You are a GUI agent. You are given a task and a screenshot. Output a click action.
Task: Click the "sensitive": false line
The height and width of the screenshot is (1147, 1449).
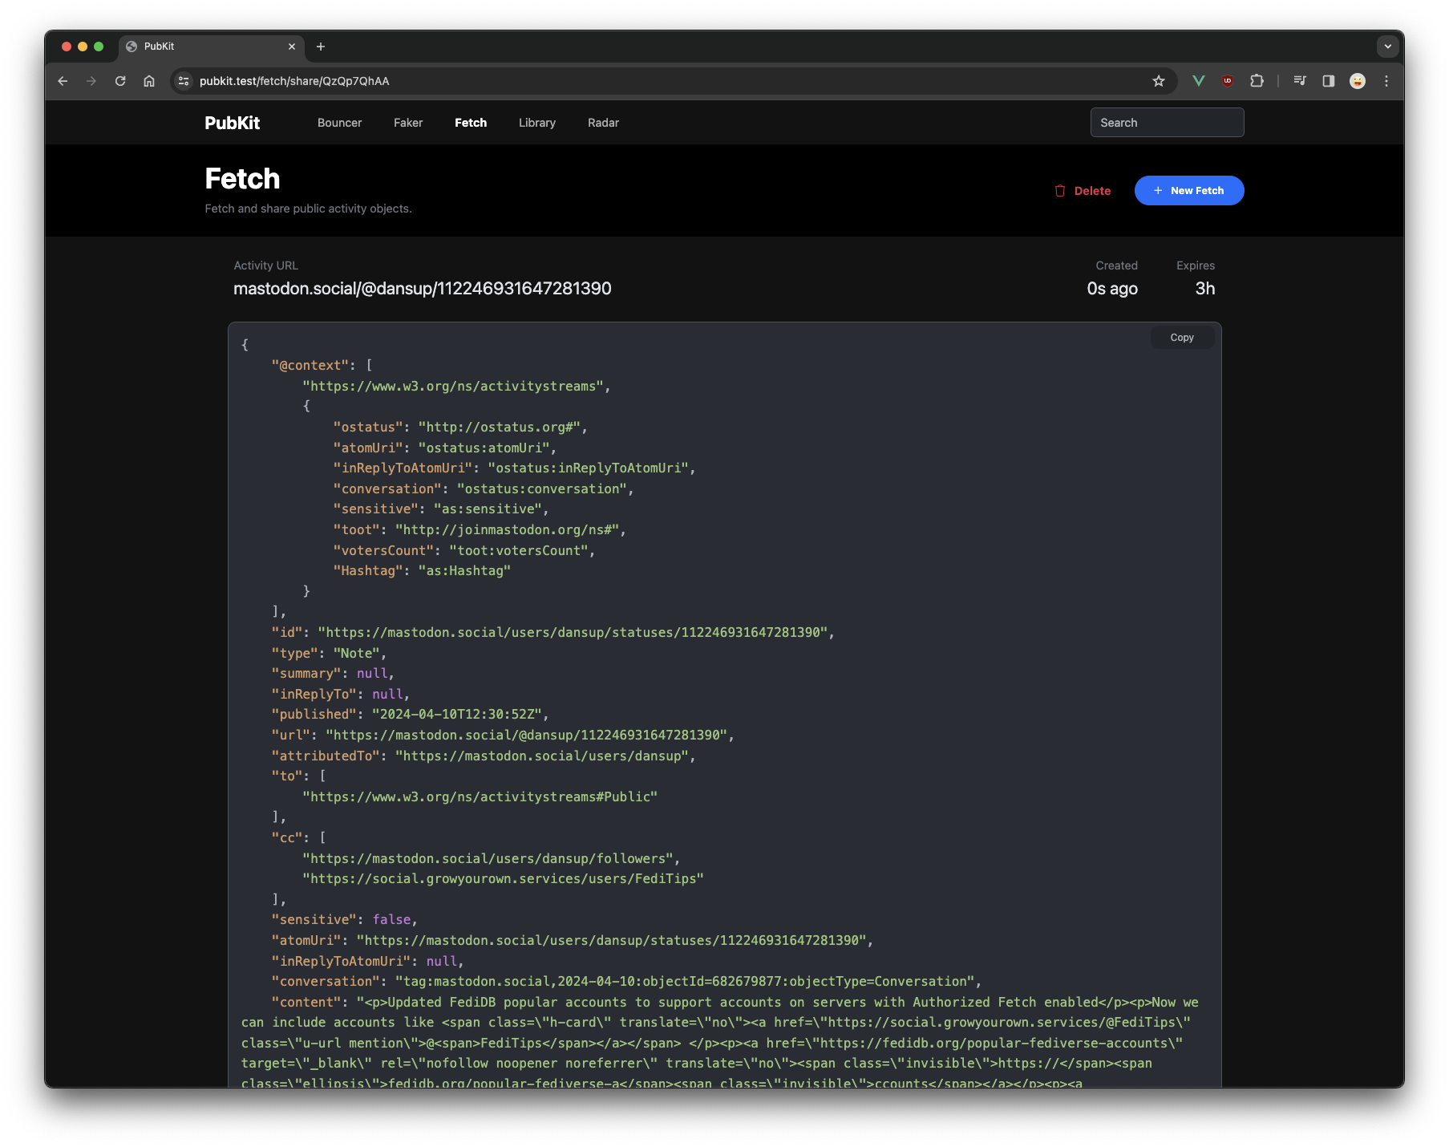pos(345,919)
